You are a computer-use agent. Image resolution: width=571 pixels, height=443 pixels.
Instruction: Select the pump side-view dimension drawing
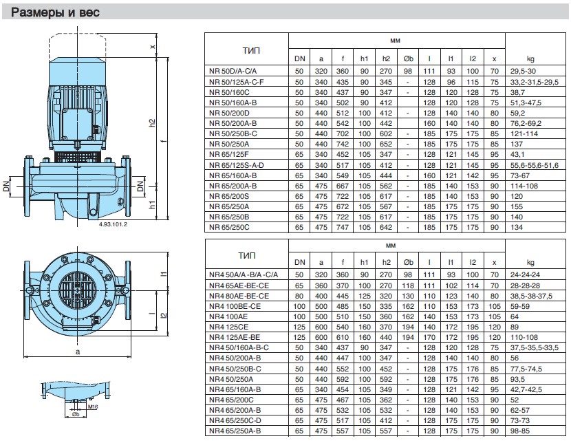click(87, 126)
